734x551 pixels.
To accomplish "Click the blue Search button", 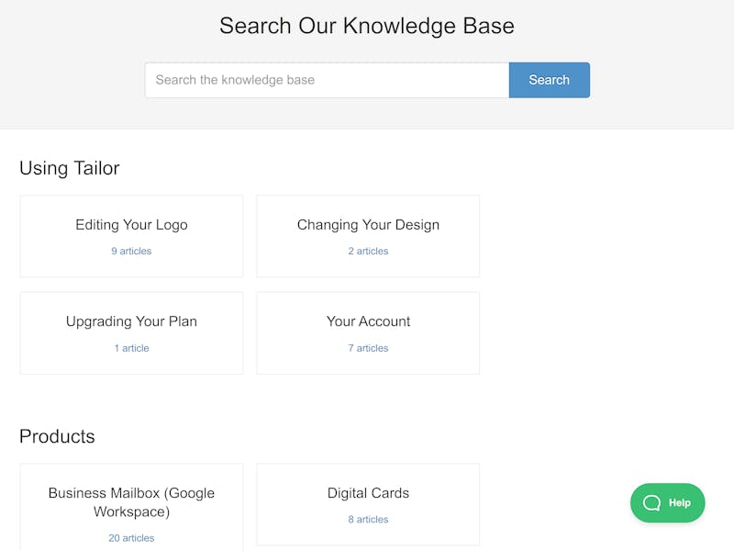I will click(549, 80).
